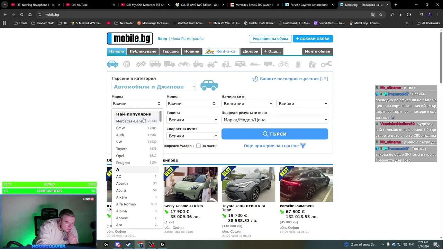Screen dimensions: 443x249
Task: Click the Търси search button
Action: point(275,134)
